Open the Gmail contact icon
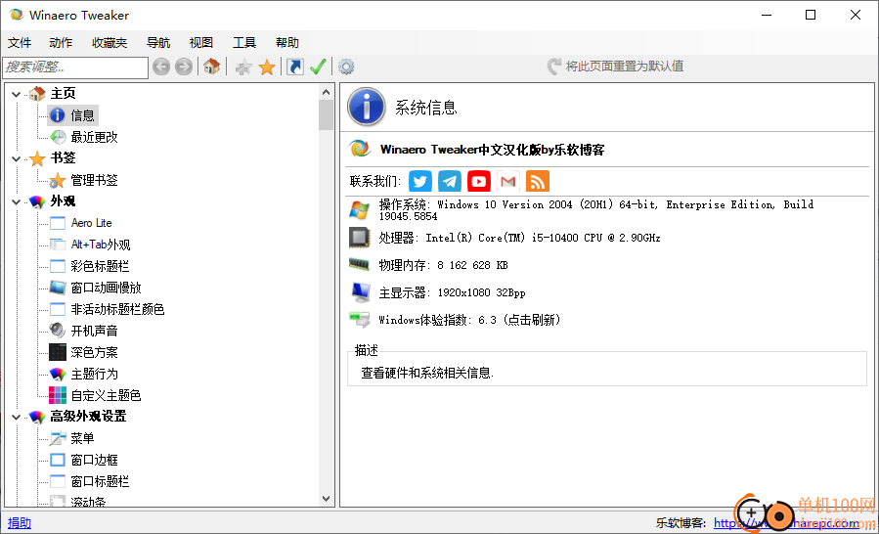The height and width of the screenshot is (534, 879). [x=507, y=181]
